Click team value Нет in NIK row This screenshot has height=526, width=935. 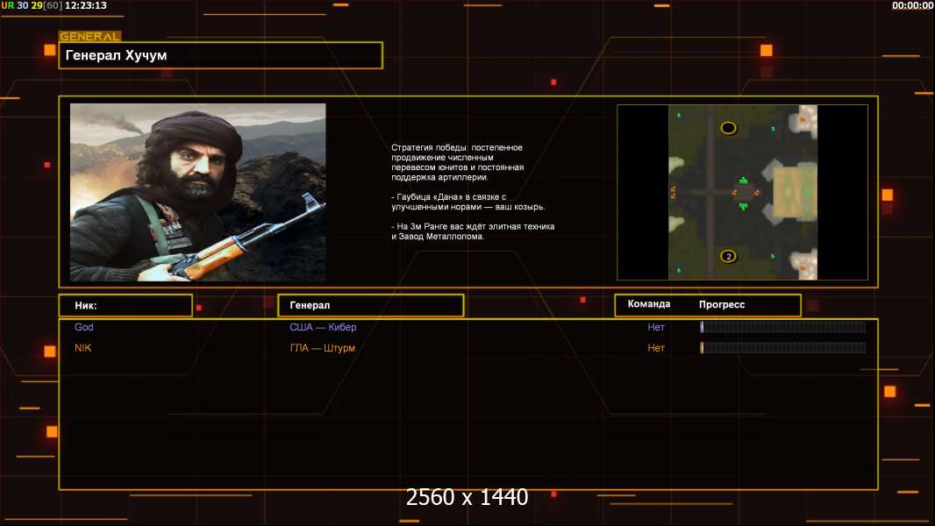[656, 348]
